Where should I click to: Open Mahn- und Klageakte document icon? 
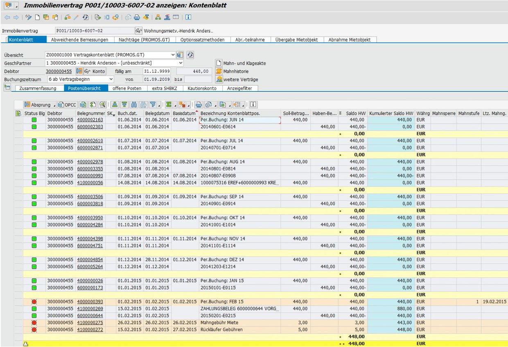pyautogui.click(x=219, y=63)
